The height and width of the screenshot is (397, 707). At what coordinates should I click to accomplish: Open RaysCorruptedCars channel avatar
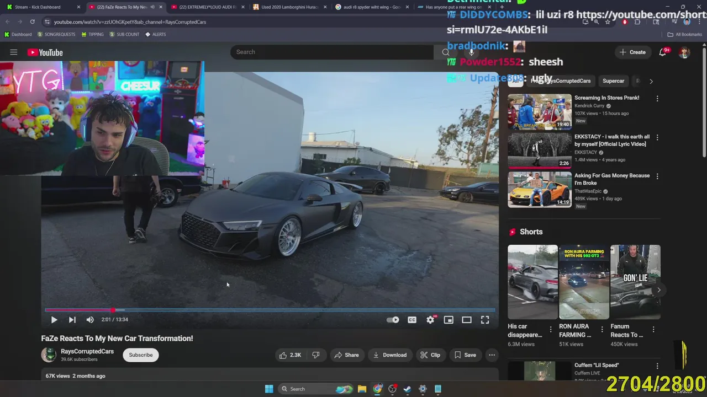point(49,355)
